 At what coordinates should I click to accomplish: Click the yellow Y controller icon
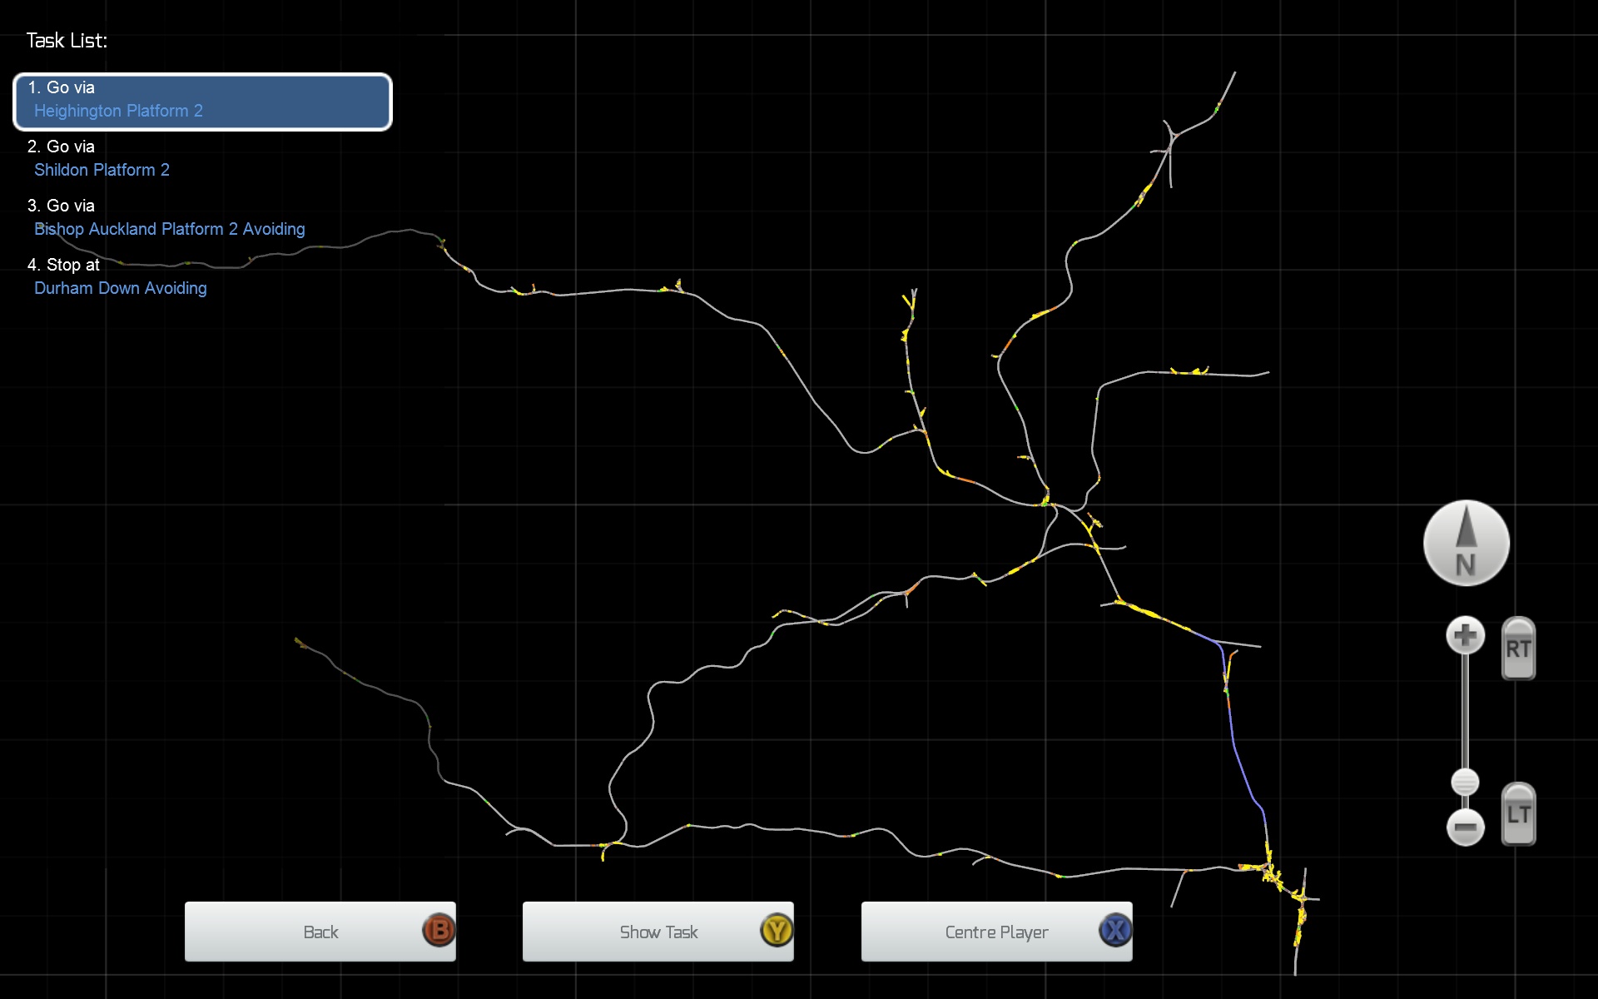[x=777, y=931]
